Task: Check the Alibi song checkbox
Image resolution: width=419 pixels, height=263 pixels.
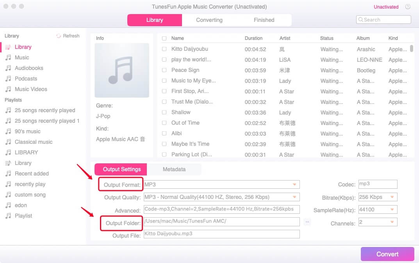Action: coord(164,133)
